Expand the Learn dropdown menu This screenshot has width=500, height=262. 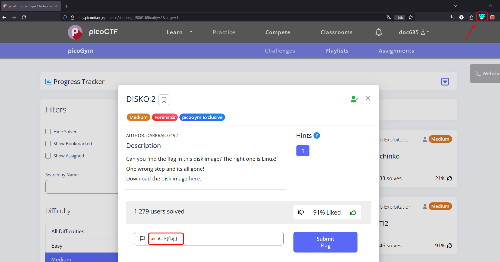pos(179,32)
